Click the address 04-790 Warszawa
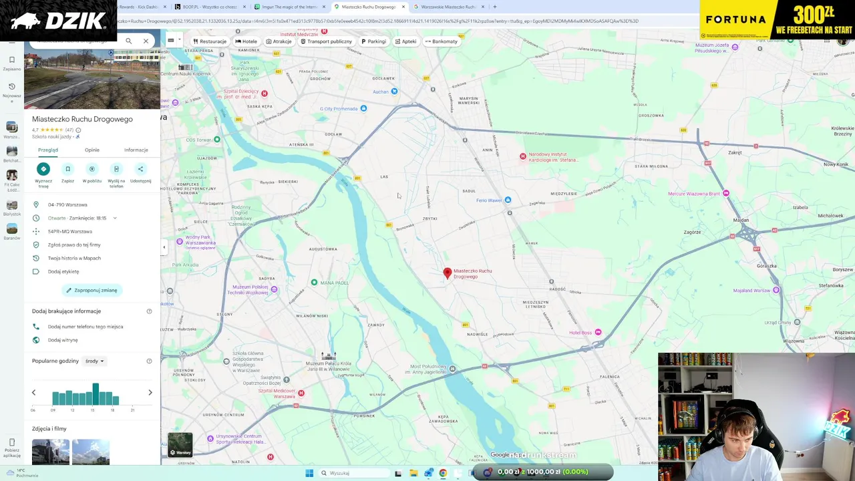Viewport: 855px width, 481px height. (67, 204)
